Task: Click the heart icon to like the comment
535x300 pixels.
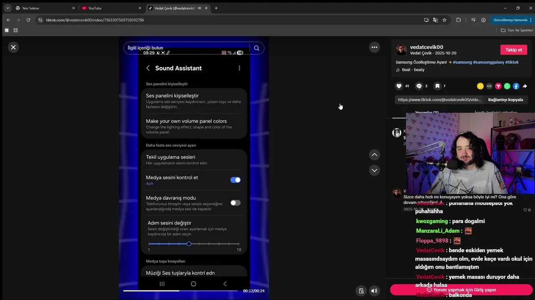Action: [x=525, y=210]
